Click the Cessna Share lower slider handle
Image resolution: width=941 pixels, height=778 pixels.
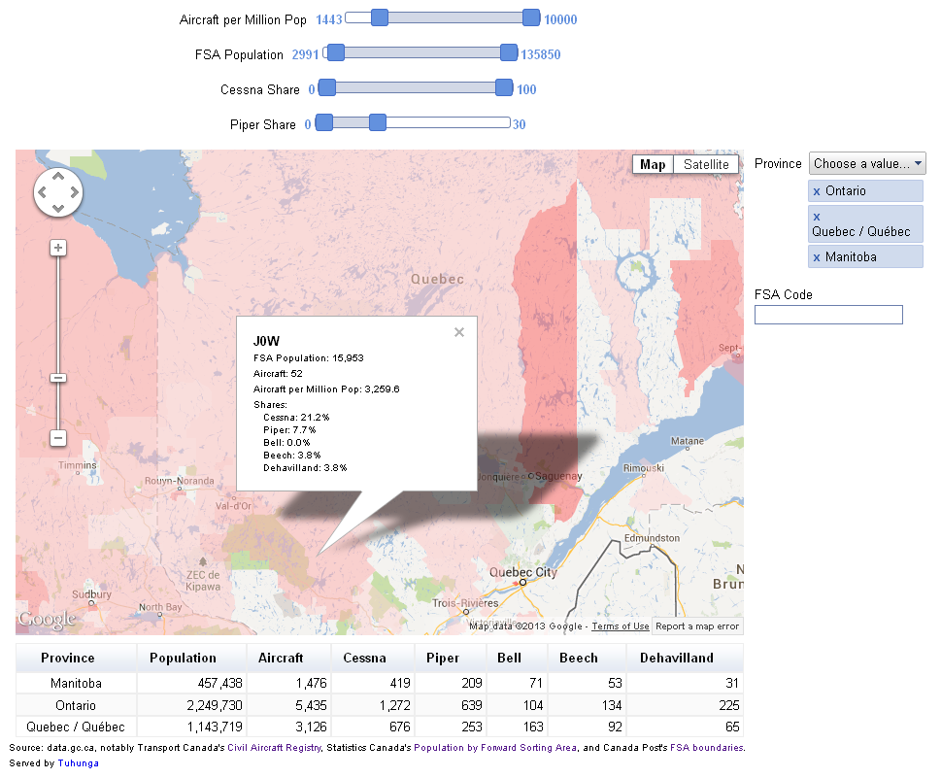[x=327, y=87]
